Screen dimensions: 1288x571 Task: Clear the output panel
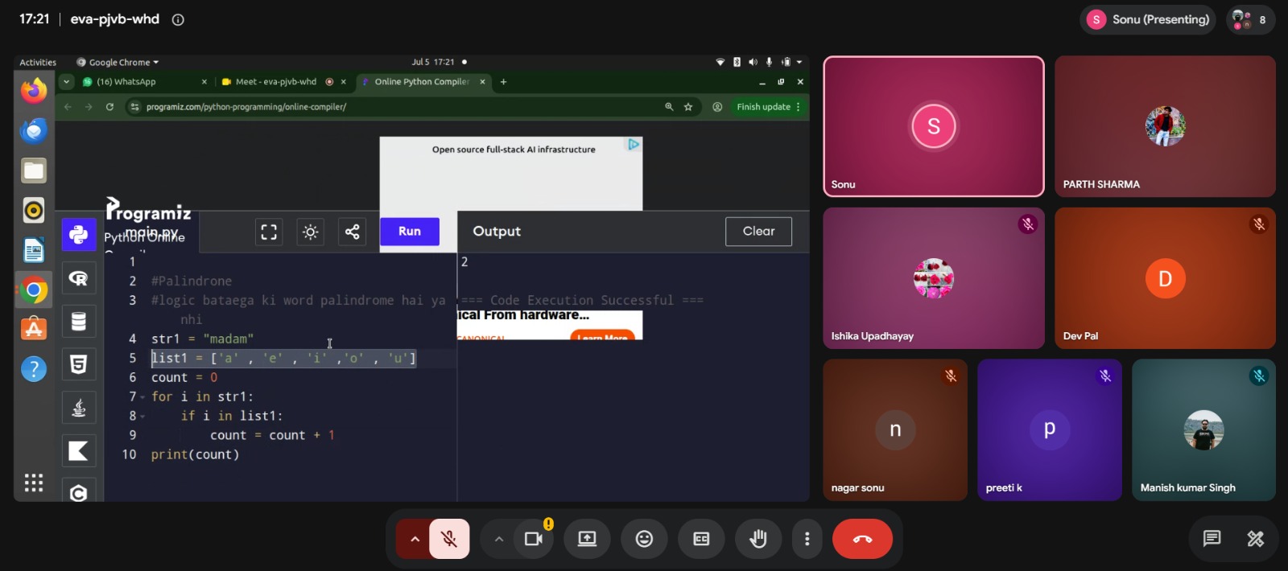pyautogui.click(x=758, y=232)
